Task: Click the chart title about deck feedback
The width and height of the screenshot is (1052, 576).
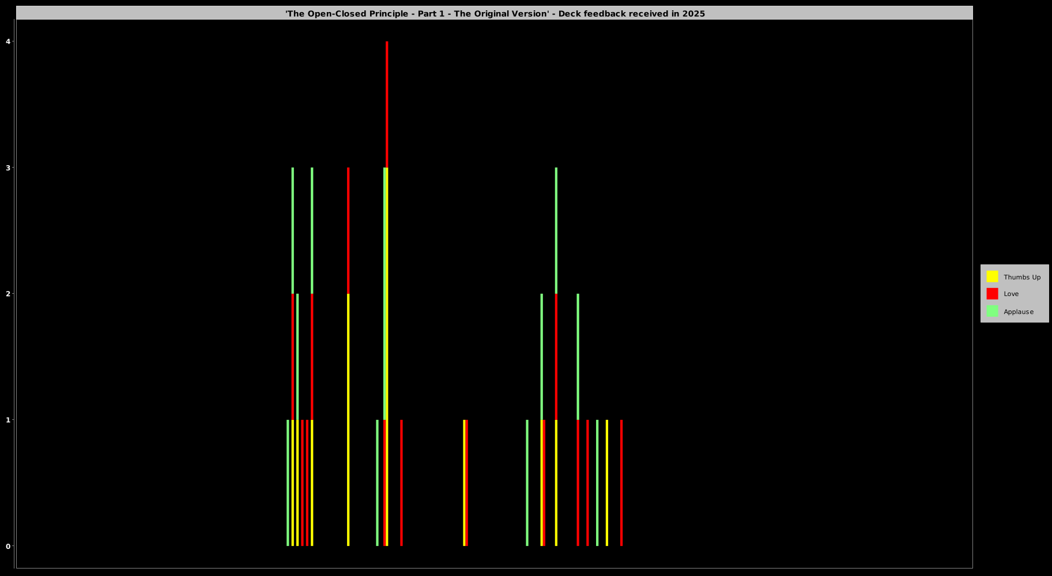Action: pos(495,13)
